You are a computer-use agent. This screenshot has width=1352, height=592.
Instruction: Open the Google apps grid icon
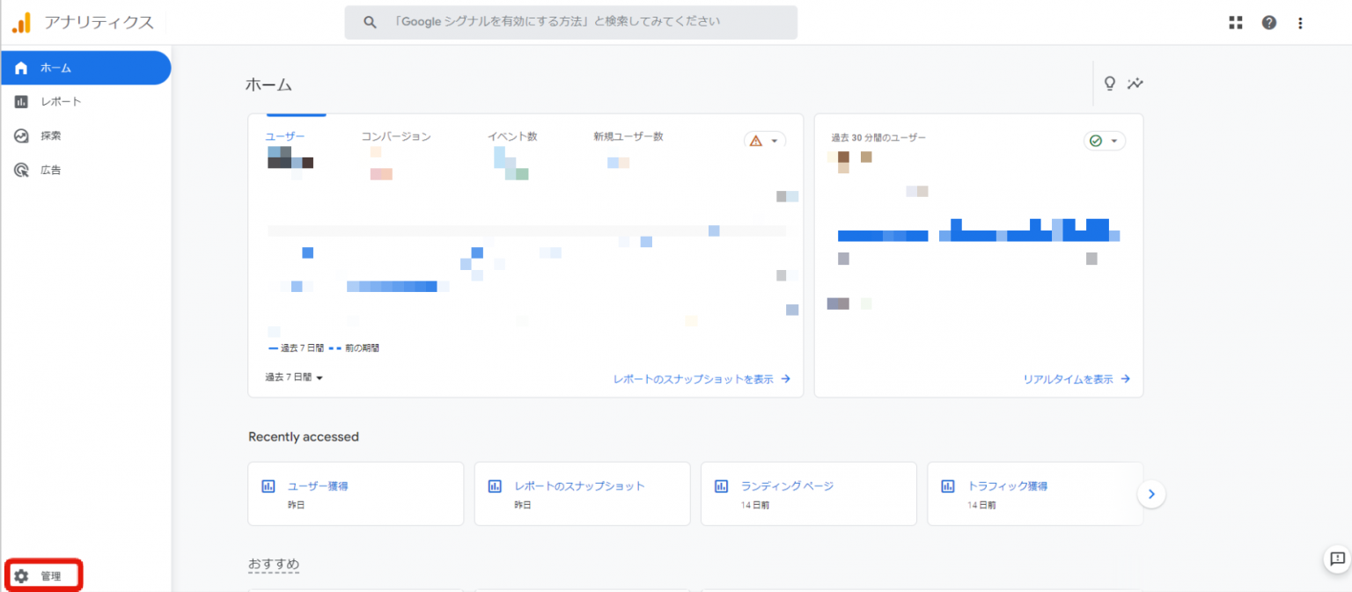(1235, 23)
